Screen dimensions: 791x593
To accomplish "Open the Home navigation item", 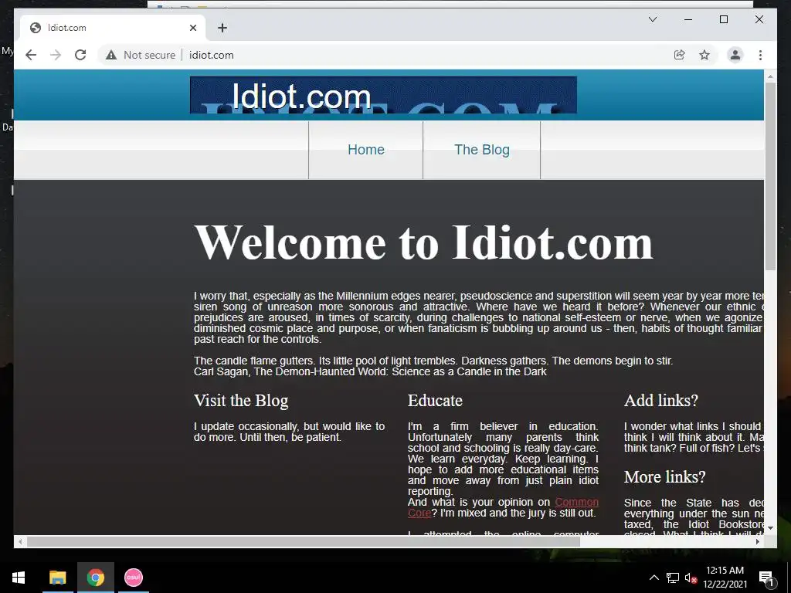I will (365, 150).
